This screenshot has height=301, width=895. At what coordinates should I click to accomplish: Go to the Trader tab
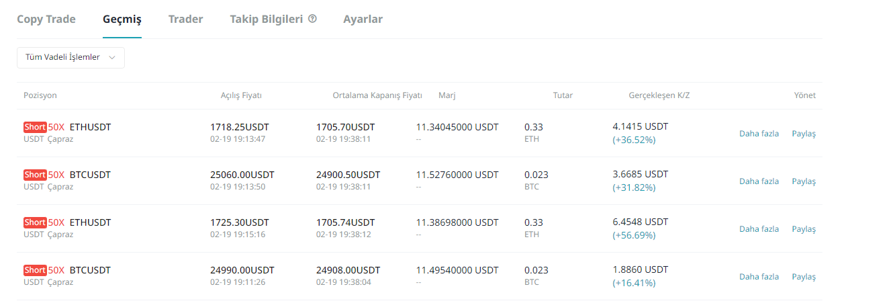pos(185,19)
